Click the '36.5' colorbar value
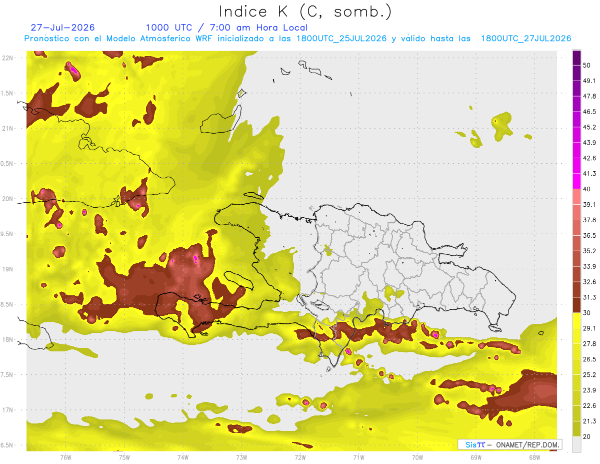This screenshot has width=600, height=464. [x=590, y=235]
